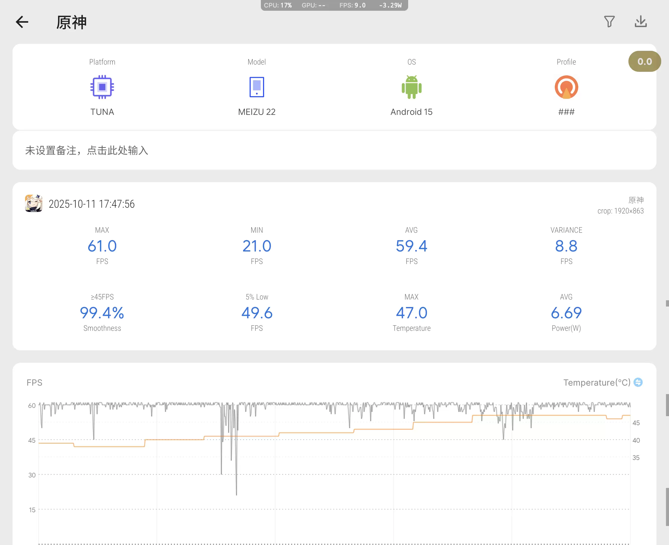
Task: Click the 0.0 score badge
Action: click(644, 61)
